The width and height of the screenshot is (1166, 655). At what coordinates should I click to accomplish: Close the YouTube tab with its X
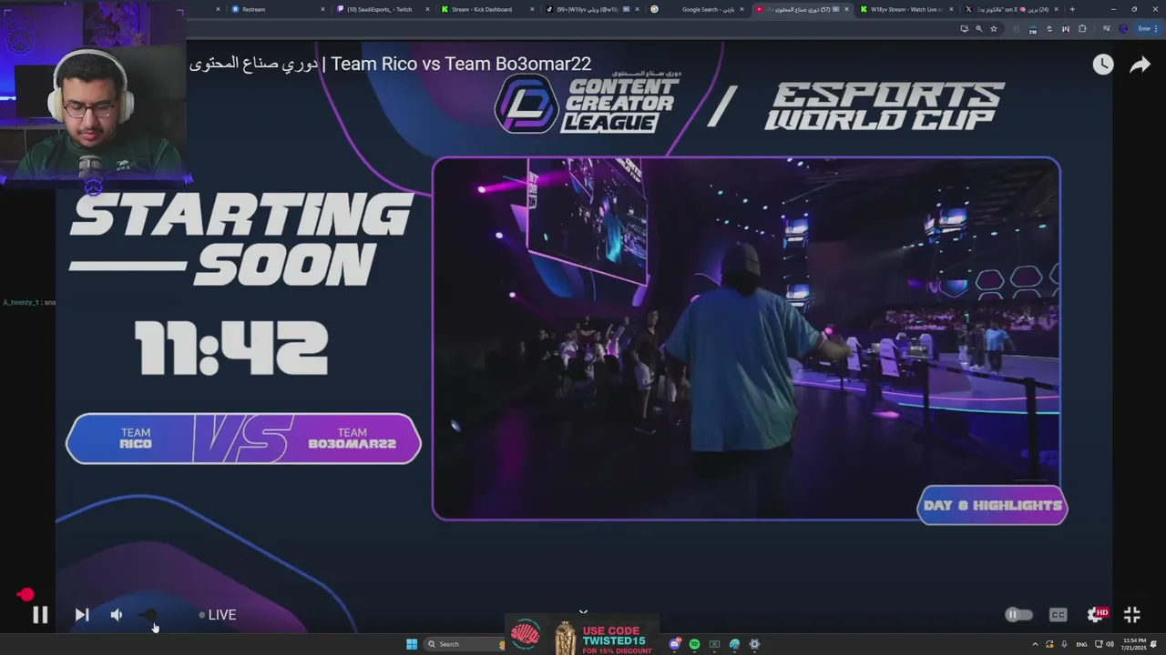tap(846, 9)
